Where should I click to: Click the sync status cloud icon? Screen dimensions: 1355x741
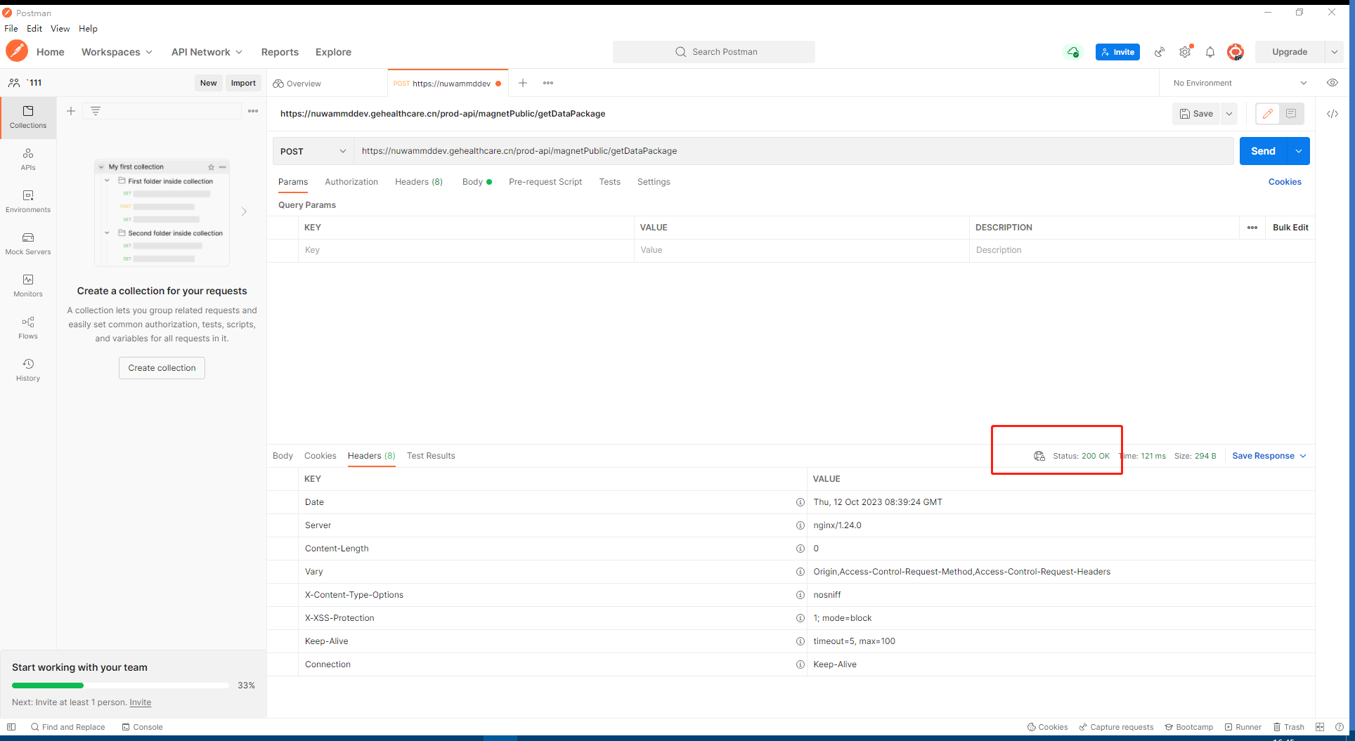point(1073,52)
